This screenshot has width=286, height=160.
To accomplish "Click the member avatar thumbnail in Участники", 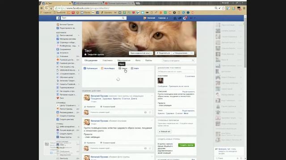I will 160,81.
